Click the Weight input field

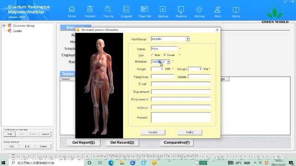click(x=195, y=69)
